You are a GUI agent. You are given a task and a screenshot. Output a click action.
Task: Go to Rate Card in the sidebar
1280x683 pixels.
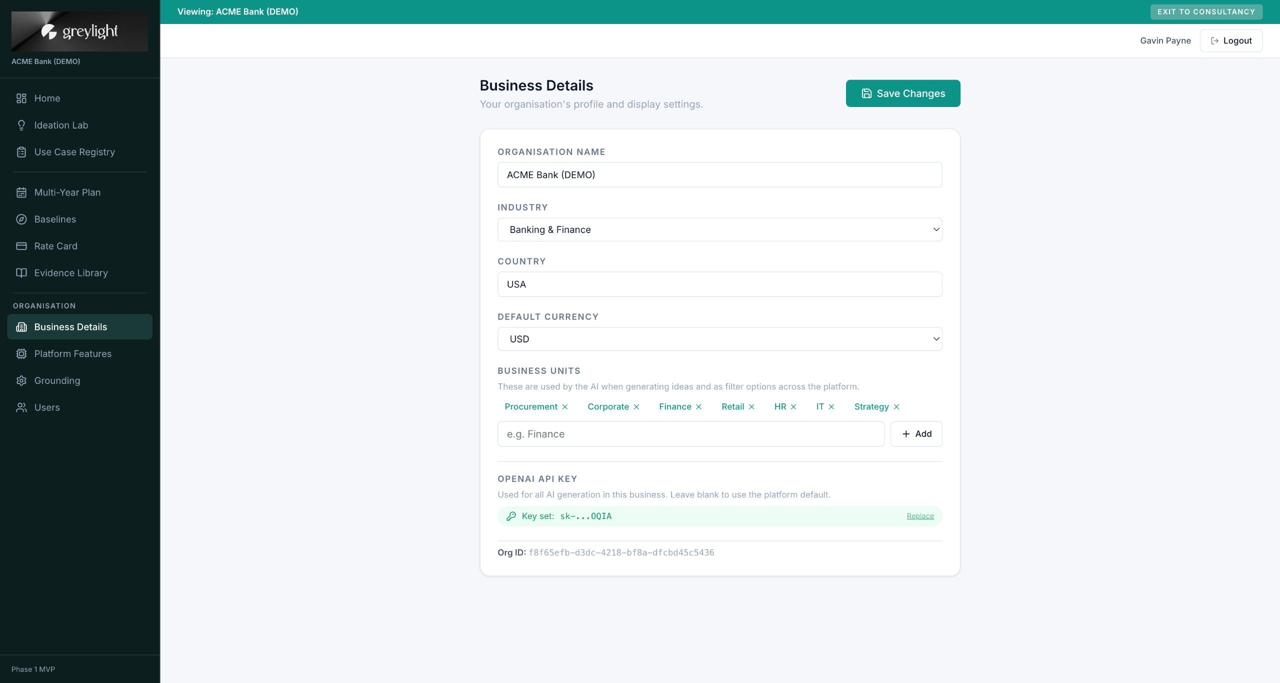(x=55, y=246)
